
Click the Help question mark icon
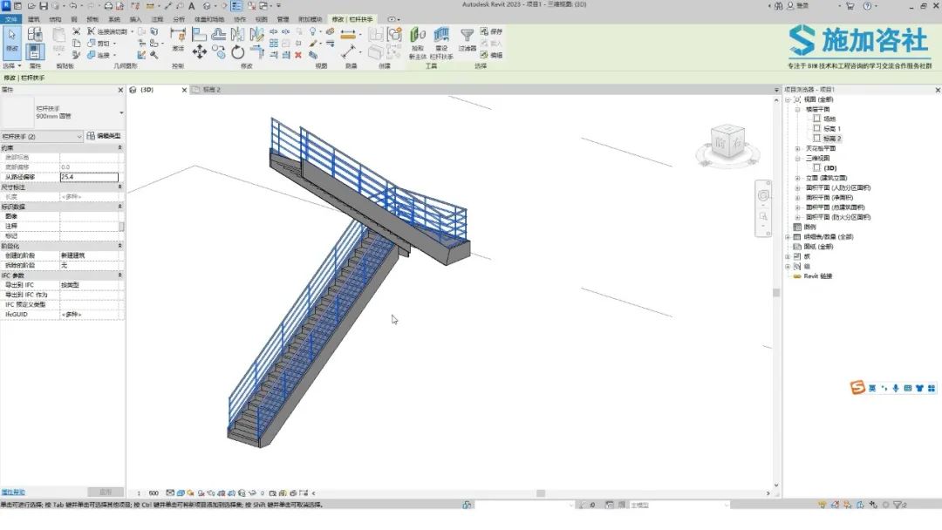point(867,6)
